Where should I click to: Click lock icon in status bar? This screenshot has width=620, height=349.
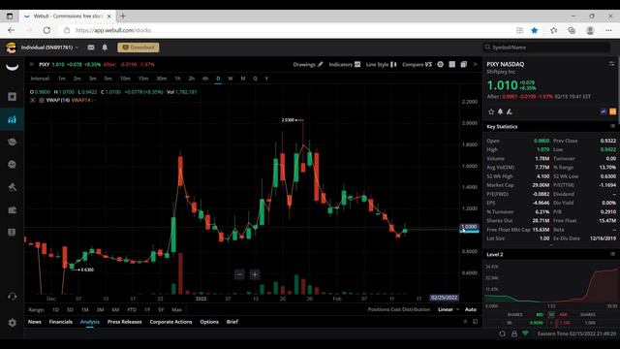514,333
